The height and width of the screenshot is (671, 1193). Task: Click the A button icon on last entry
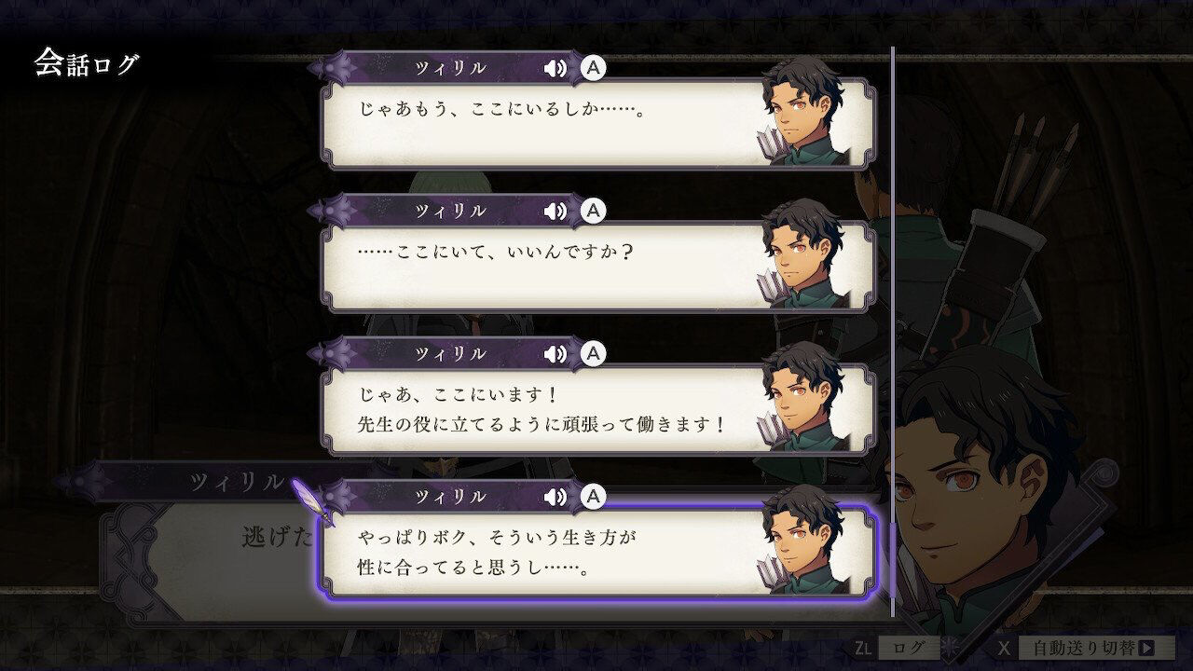click(593, 497)
